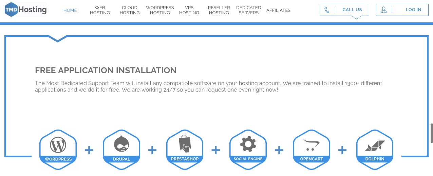The width and height of the screenshot is (433, 176).
Task: Click the phone icon beside Call Us
Action: (327, 10)
